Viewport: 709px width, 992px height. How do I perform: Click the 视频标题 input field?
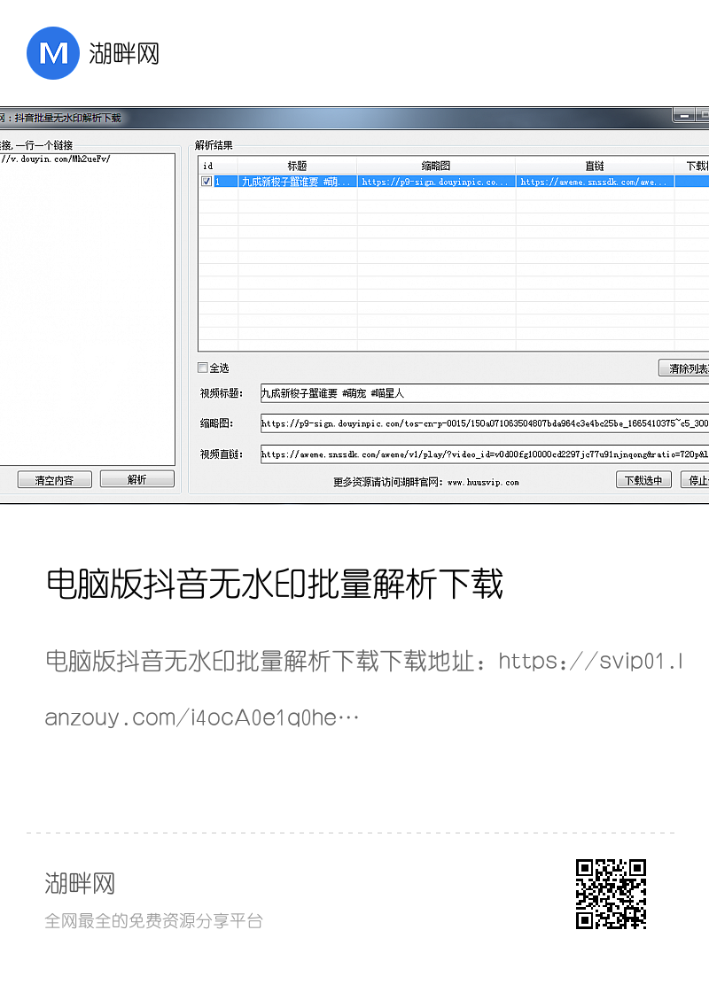(x=484, y=393)
